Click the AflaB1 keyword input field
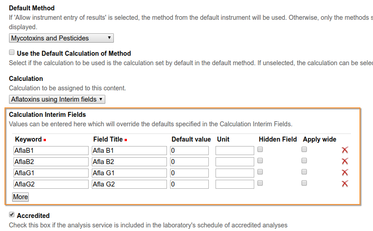Viewport: 373px width, 231px height. [51, 151]
